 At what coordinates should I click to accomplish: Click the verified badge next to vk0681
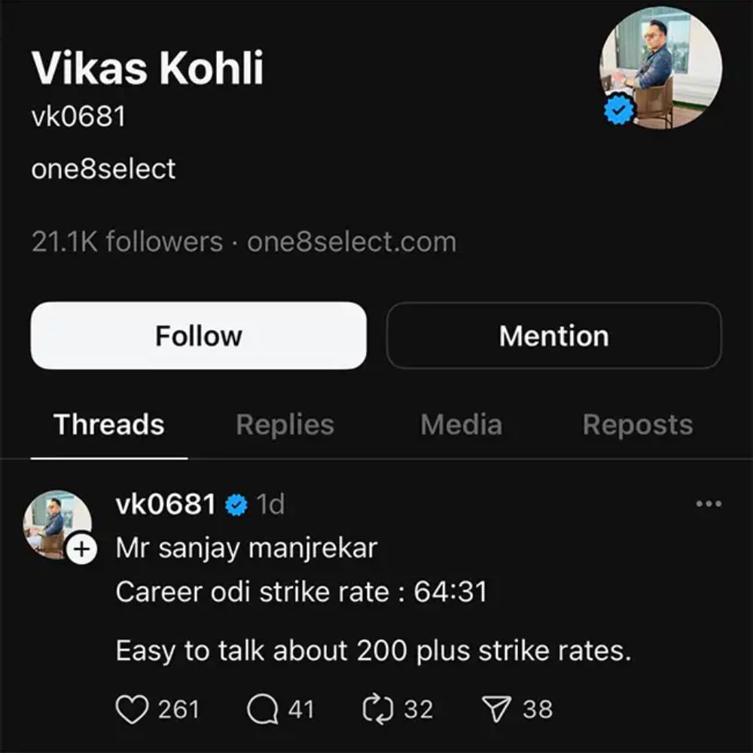click(237, 504)
